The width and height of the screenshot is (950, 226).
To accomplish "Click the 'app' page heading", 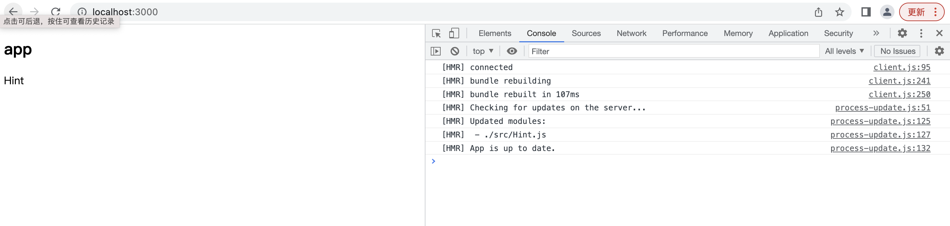I will tap(18, 50).
